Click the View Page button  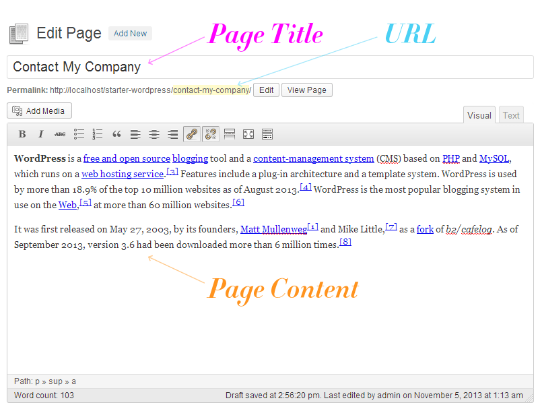[307, 90]
